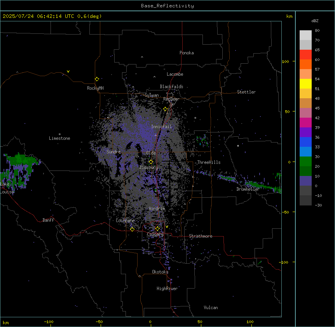This screenshot has height=327, width=335.
Task: Click the Didsbury label
Action: pos(149,167)
